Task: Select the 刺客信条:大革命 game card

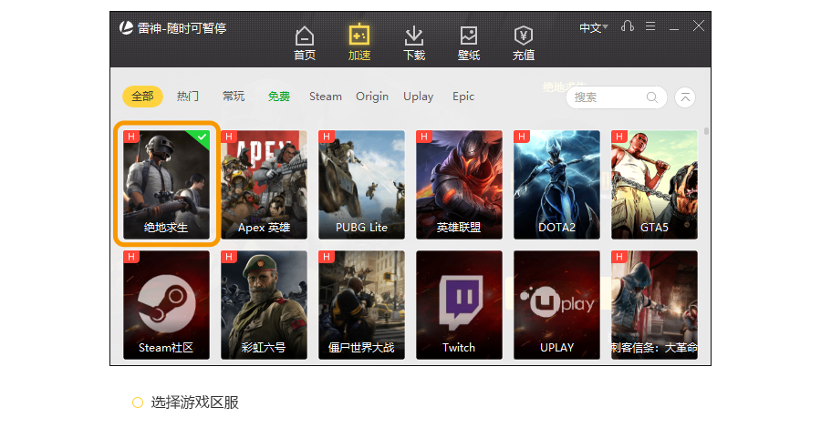Action: tap(654, 305)
